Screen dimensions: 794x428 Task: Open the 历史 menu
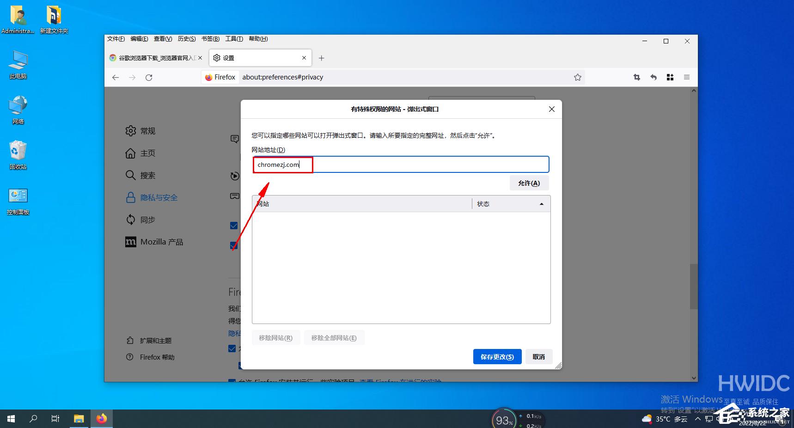187,39
